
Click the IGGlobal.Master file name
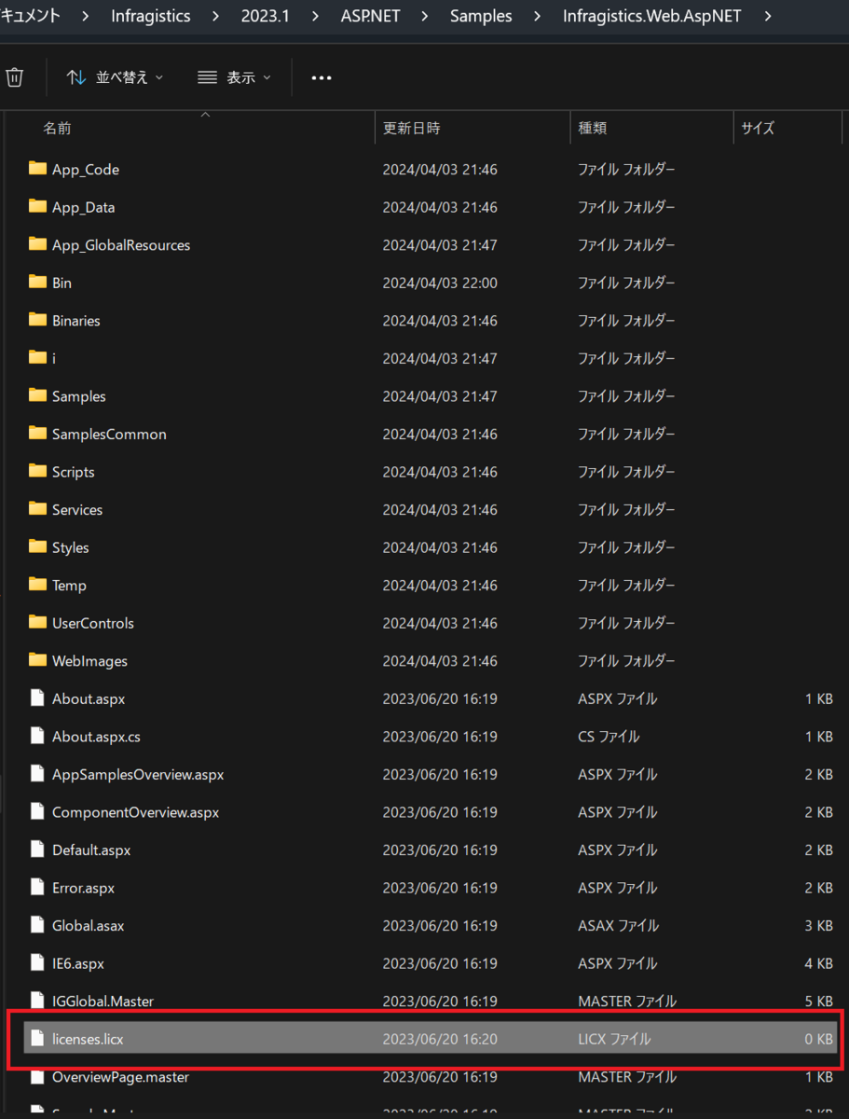click(103, 1001)
